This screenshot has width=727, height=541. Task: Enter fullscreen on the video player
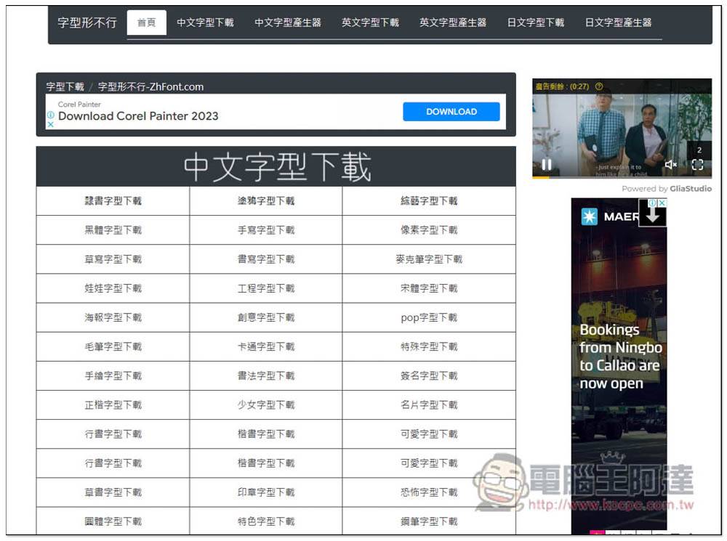[697, 165]
